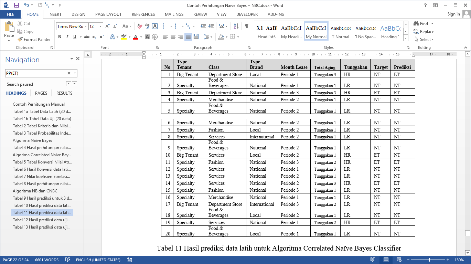471x264 pixels.
Task: Click the Replace button
Action: (424, 31)
